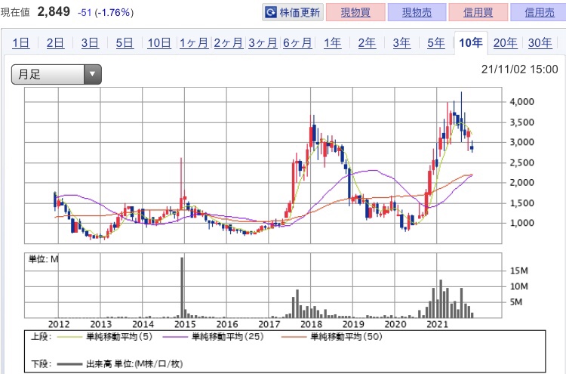Click the 4,000 price axis label

522,102
